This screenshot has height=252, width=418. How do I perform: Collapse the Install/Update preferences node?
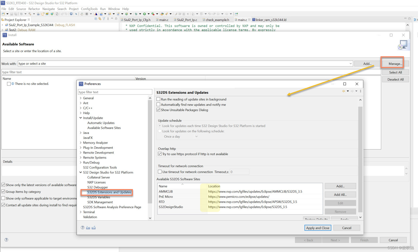point(81,118)
